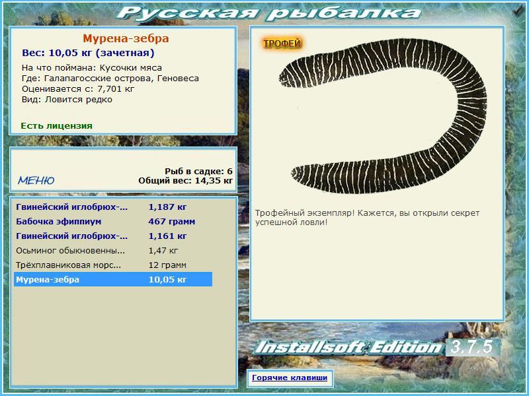Click the "Рыб в садке: 6" counter
The image size is (529, 396).
(x=199, y=172)
